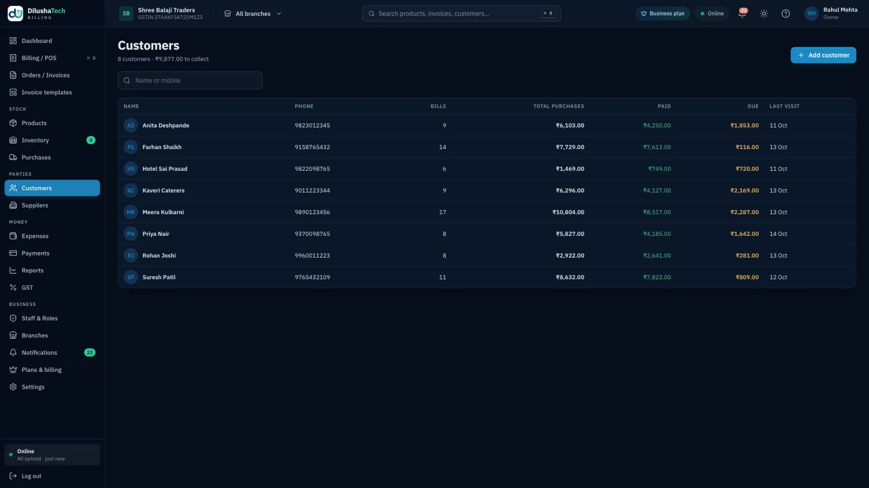Click Anita Deshpande's AD avatar
This screenshot has width=869, height=488.
pos(130,125)
